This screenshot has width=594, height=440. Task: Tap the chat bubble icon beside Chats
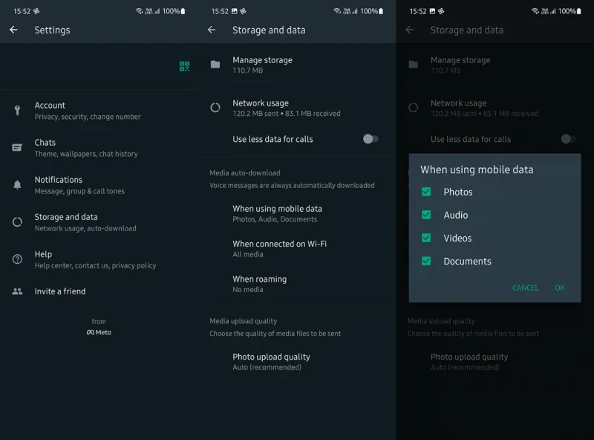coord(17,148)
